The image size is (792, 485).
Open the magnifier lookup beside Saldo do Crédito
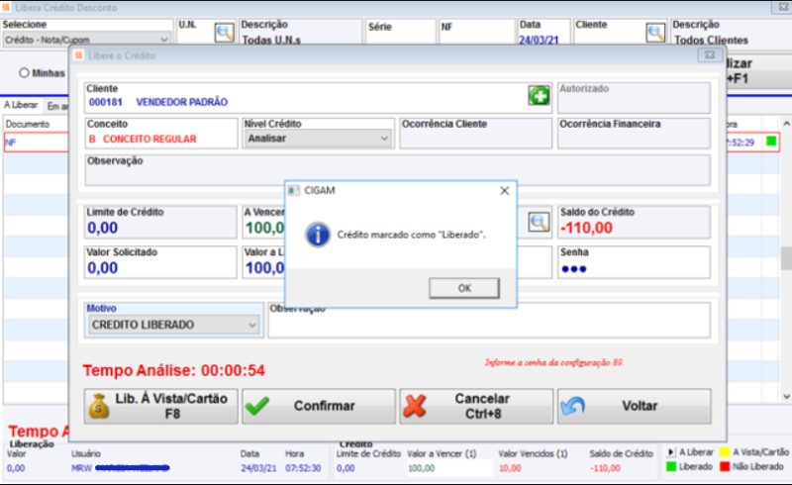tap(539, 222)
